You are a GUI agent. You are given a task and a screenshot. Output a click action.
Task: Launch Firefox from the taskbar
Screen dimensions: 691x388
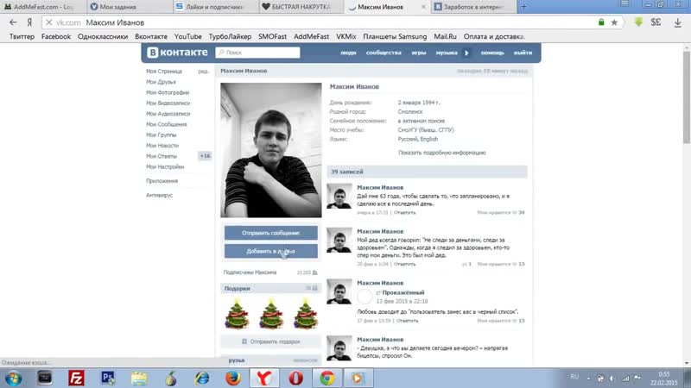pyautogui.click(x=233, y=378)
